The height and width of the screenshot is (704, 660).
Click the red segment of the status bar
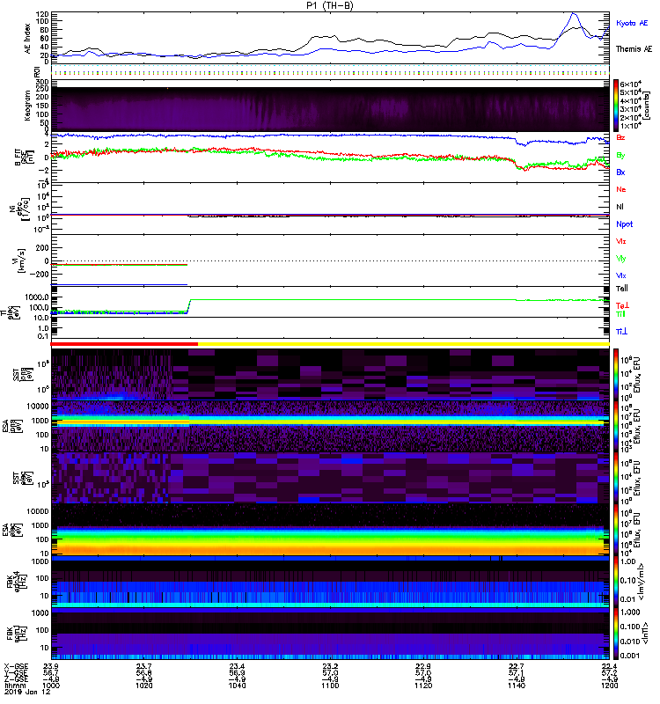coord(125,344)
